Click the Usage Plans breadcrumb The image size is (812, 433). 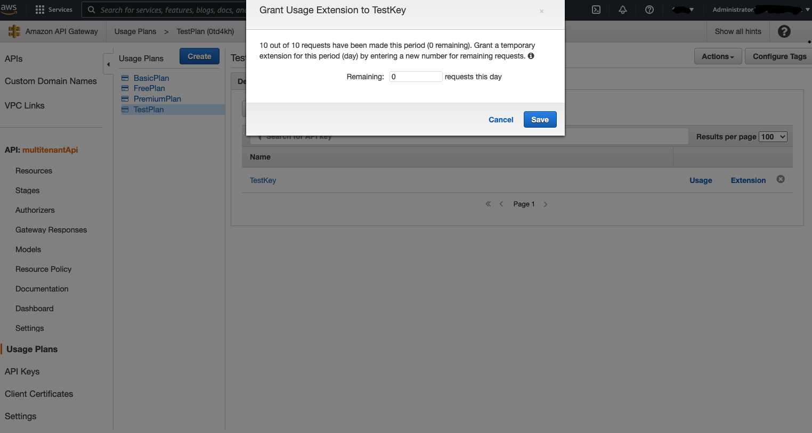point(135,31)
